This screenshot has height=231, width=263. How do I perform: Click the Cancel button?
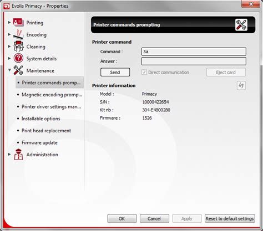(x=154, y=219)
